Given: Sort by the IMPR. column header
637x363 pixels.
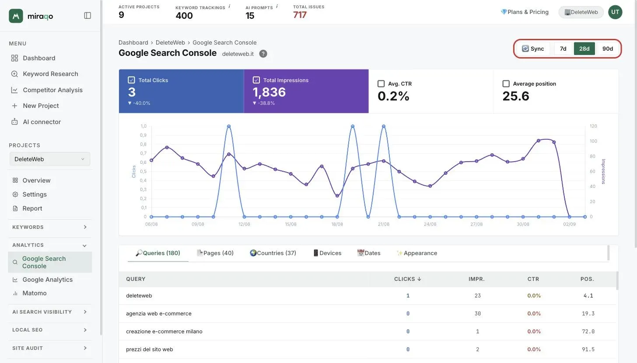Looking at the screenshot, I should coord(476,279).
